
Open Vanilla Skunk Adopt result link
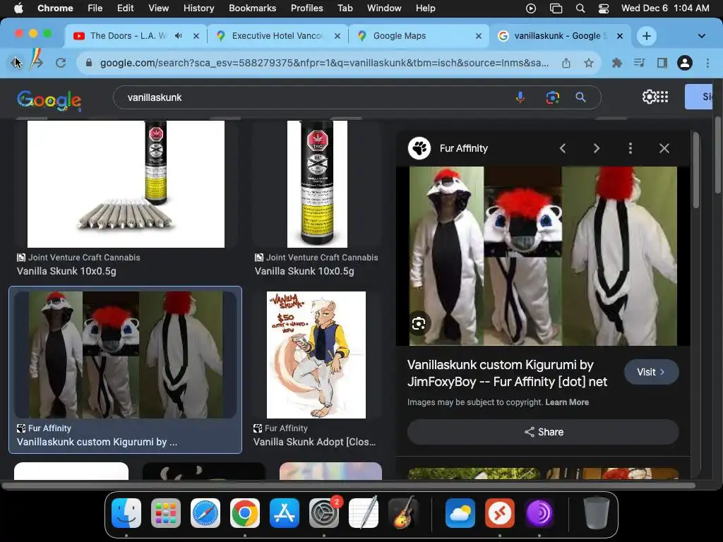coord(314,442)
